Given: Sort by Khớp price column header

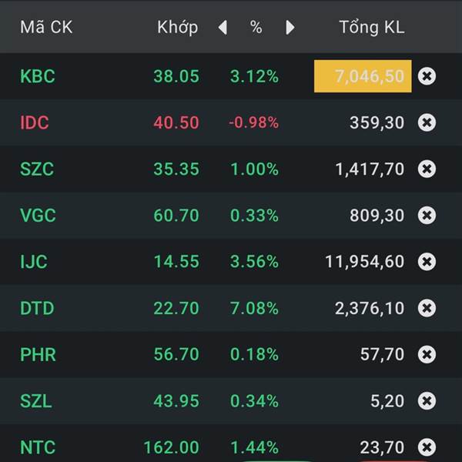Looking at the screenshot, I should 177,28.
